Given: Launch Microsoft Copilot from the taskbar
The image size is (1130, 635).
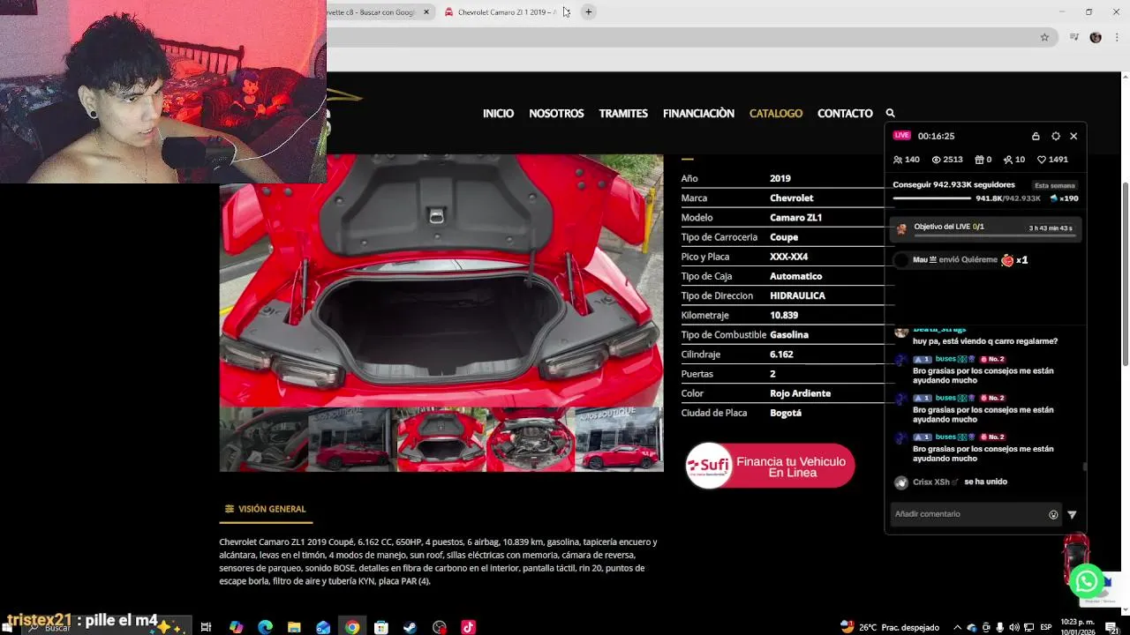Looking at the screenshot, I should (x=236, y=627).
